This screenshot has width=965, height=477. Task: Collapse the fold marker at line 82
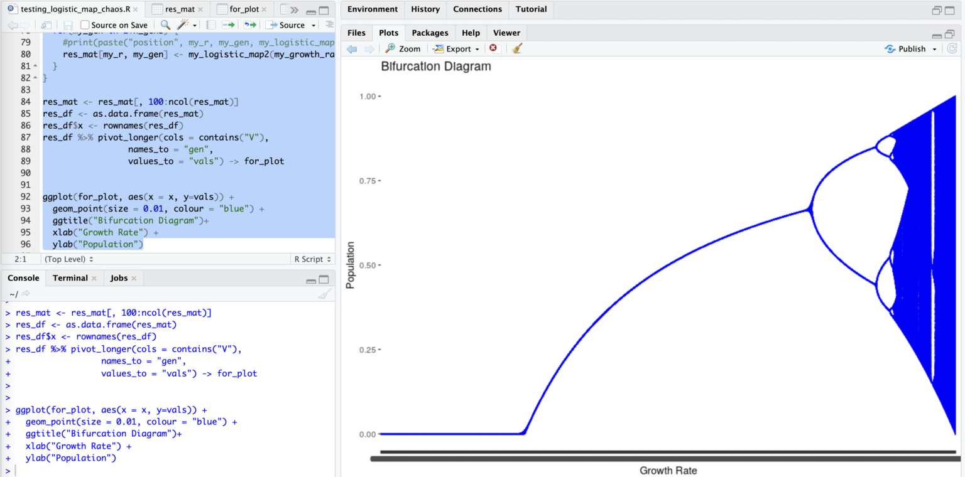tap(35, 78)
